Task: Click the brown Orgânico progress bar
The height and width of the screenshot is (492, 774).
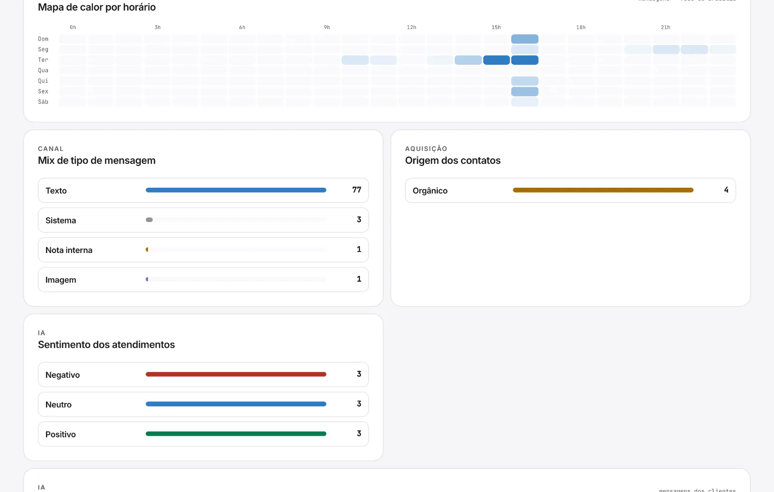Action: (x=603, y=190)
